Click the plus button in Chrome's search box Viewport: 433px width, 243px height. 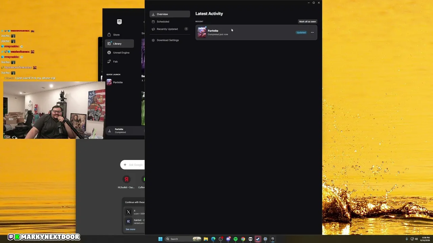(125, 165)
